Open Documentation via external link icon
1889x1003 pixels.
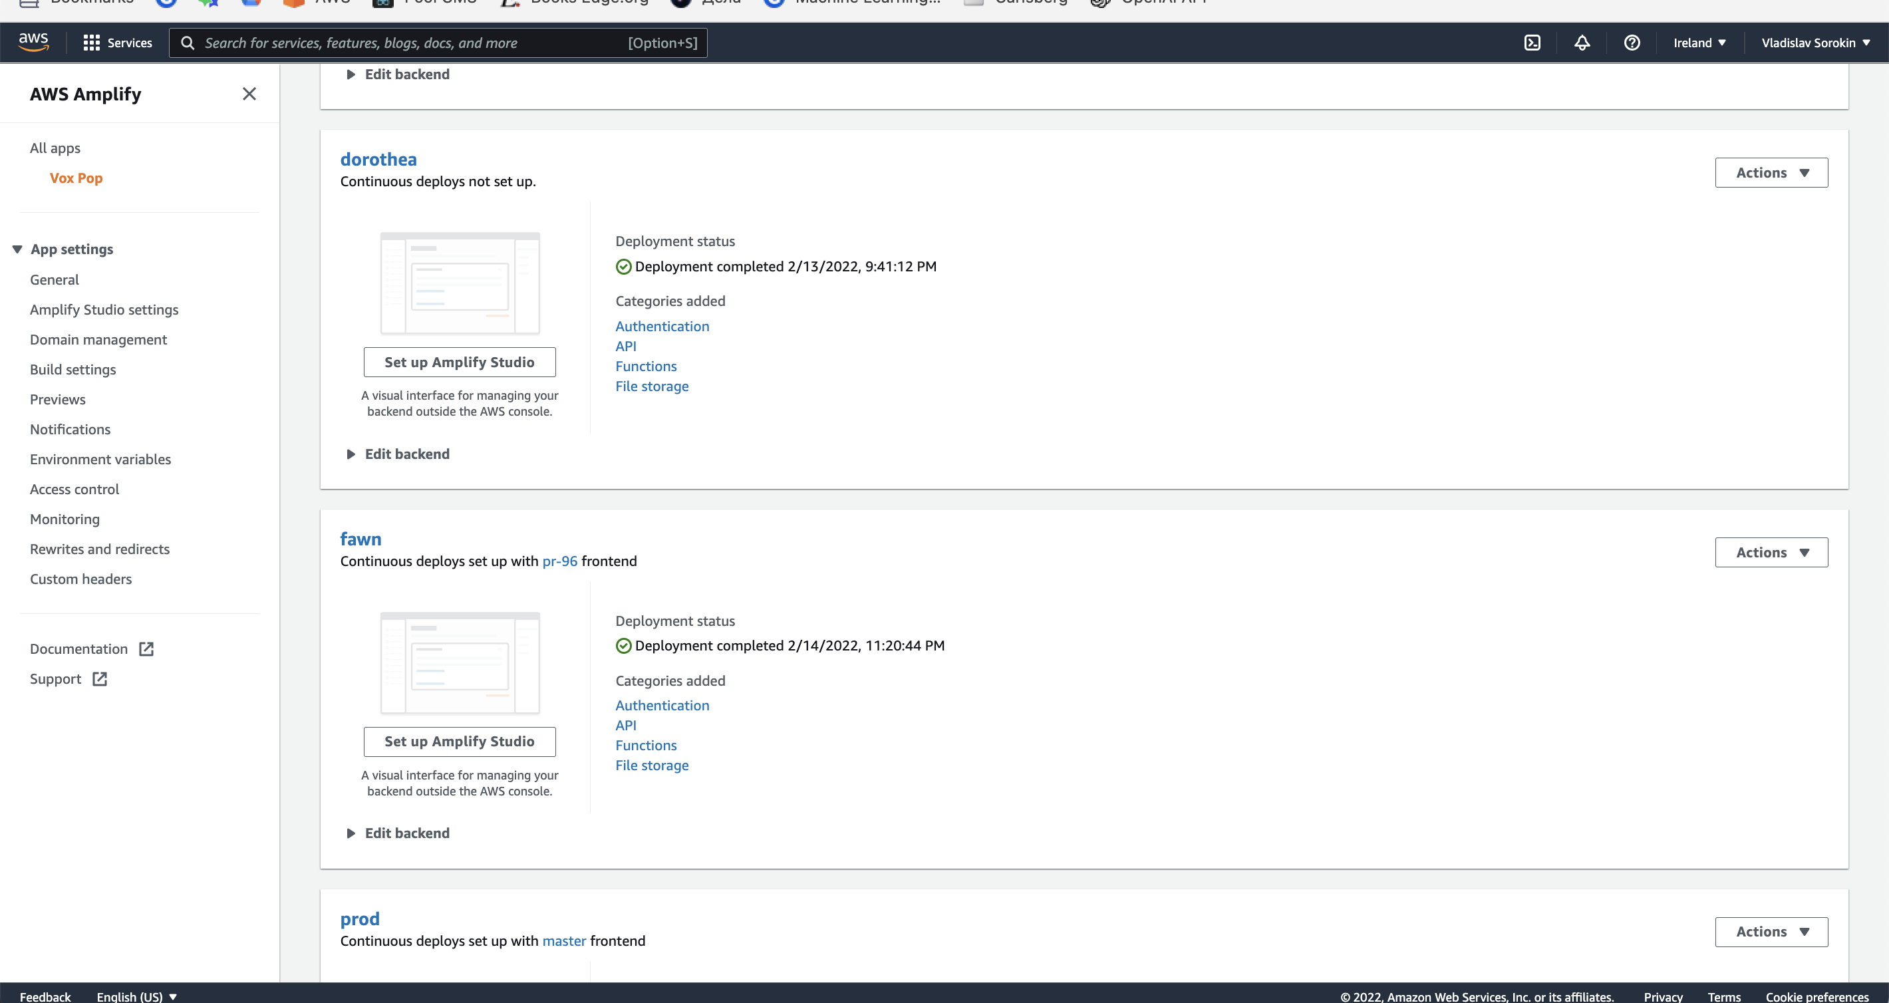click(145, 648)
